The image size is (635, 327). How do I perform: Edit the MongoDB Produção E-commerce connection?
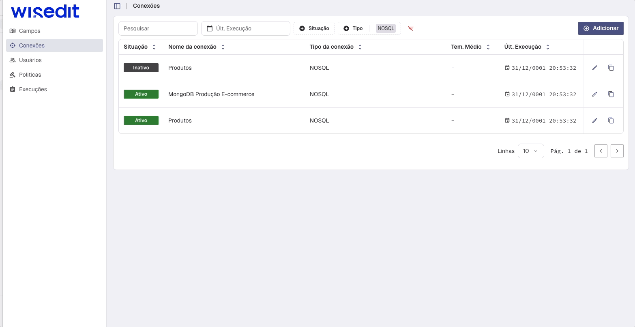pyautogui.click(x=594, y=94)
